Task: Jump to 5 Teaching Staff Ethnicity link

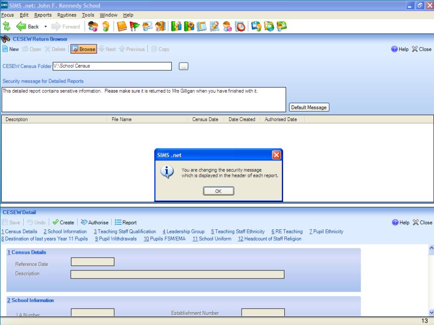Action: [x=238, y=231]
